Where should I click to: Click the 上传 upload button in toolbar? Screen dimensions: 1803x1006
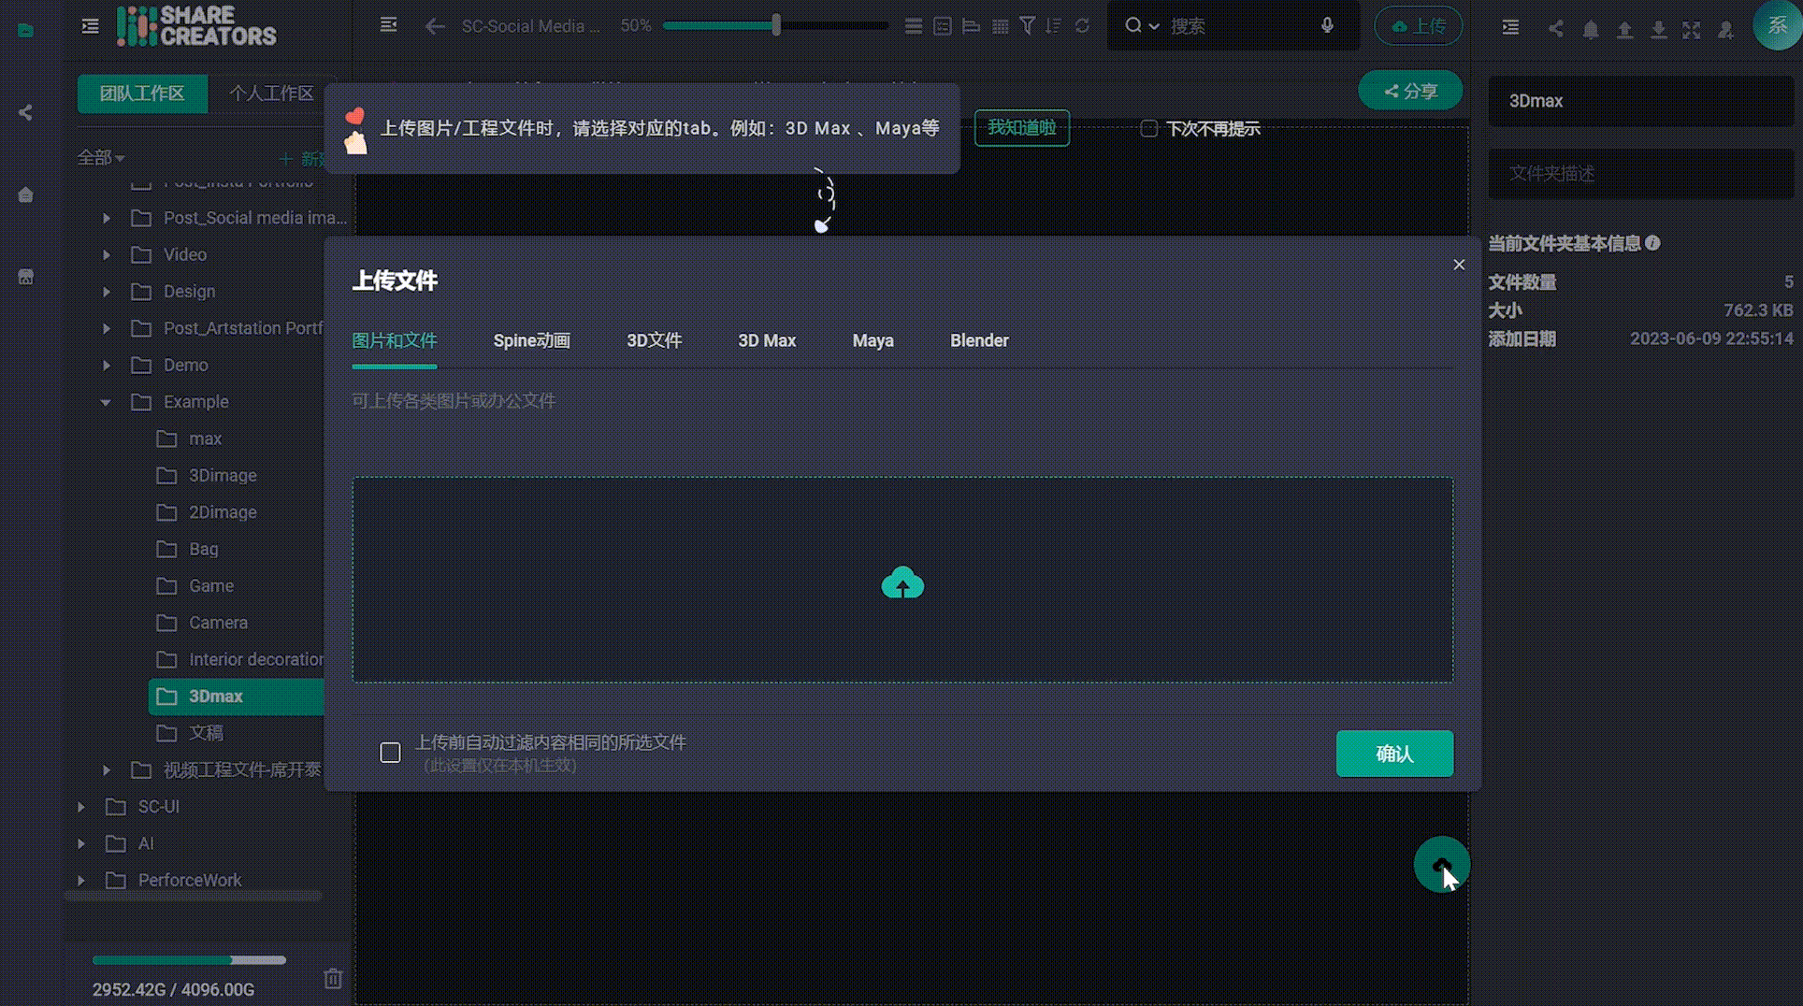coord(1419,26)
